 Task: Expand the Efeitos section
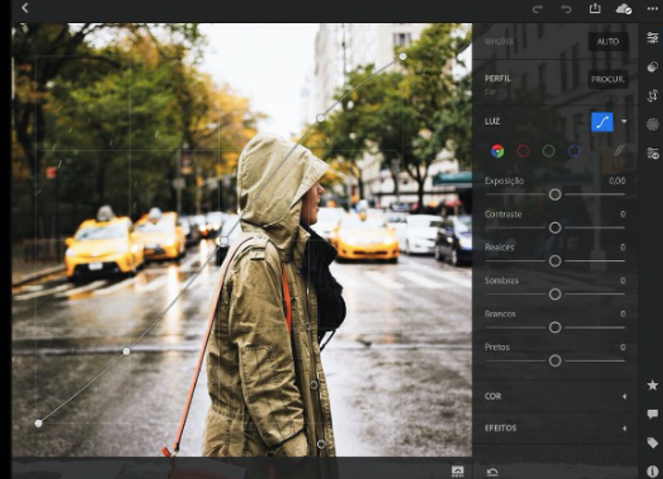623,428
